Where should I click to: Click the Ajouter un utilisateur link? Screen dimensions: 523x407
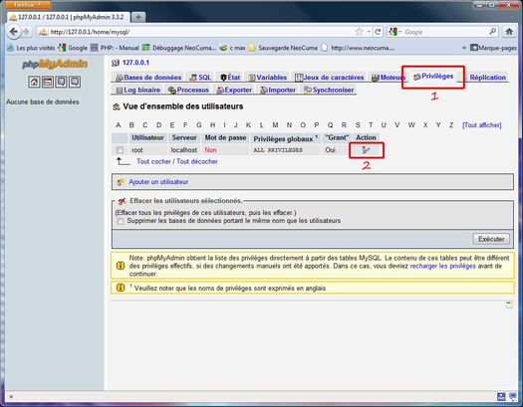point(158,182)
